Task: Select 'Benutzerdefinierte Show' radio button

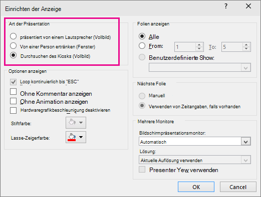Action: (x=142, y=57)
